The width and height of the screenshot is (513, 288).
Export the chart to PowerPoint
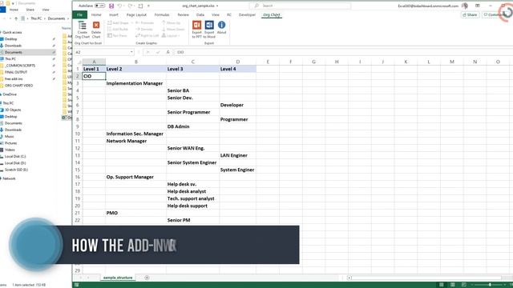[196, 30]
